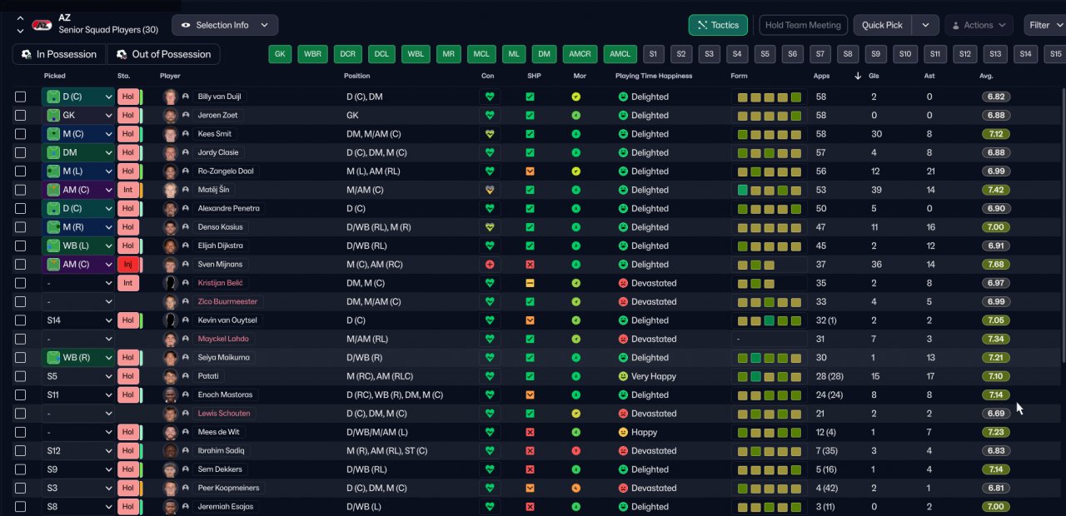Screen dimensions: 1066x516
Task: Click the AZ club badge icon
Action: 42,25
